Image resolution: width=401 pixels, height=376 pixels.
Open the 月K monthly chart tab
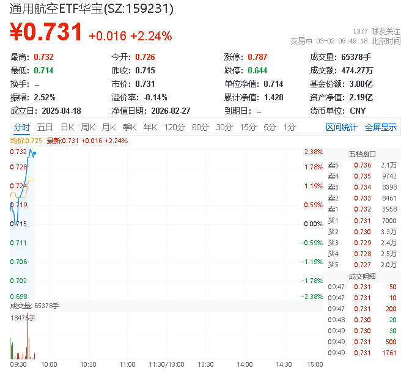[109, 128]
